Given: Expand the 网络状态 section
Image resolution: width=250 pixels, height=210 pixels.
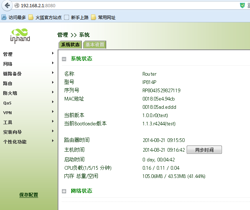Looking at the screenshot, I should (x=64, y=191).
